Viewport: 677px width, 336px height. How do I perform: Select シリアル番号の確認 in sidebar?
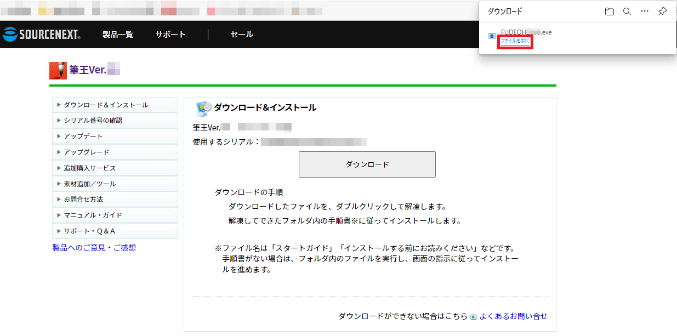115,120
